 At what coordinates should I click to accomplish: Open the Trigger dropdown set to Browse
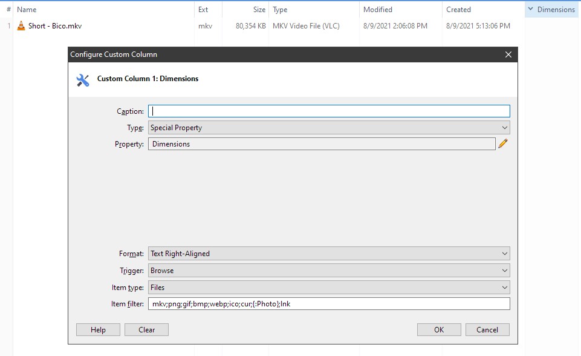tap(329, 271)
